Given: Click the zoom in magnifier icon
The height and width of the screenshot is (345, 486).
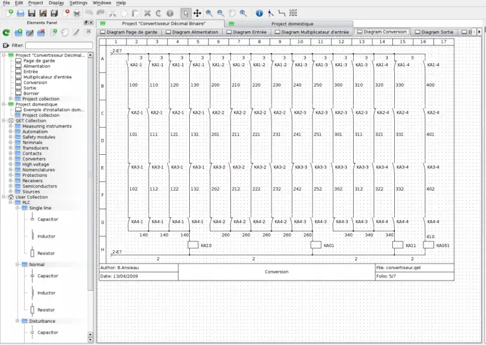Looking at the screenshot, I should [209, 13].
